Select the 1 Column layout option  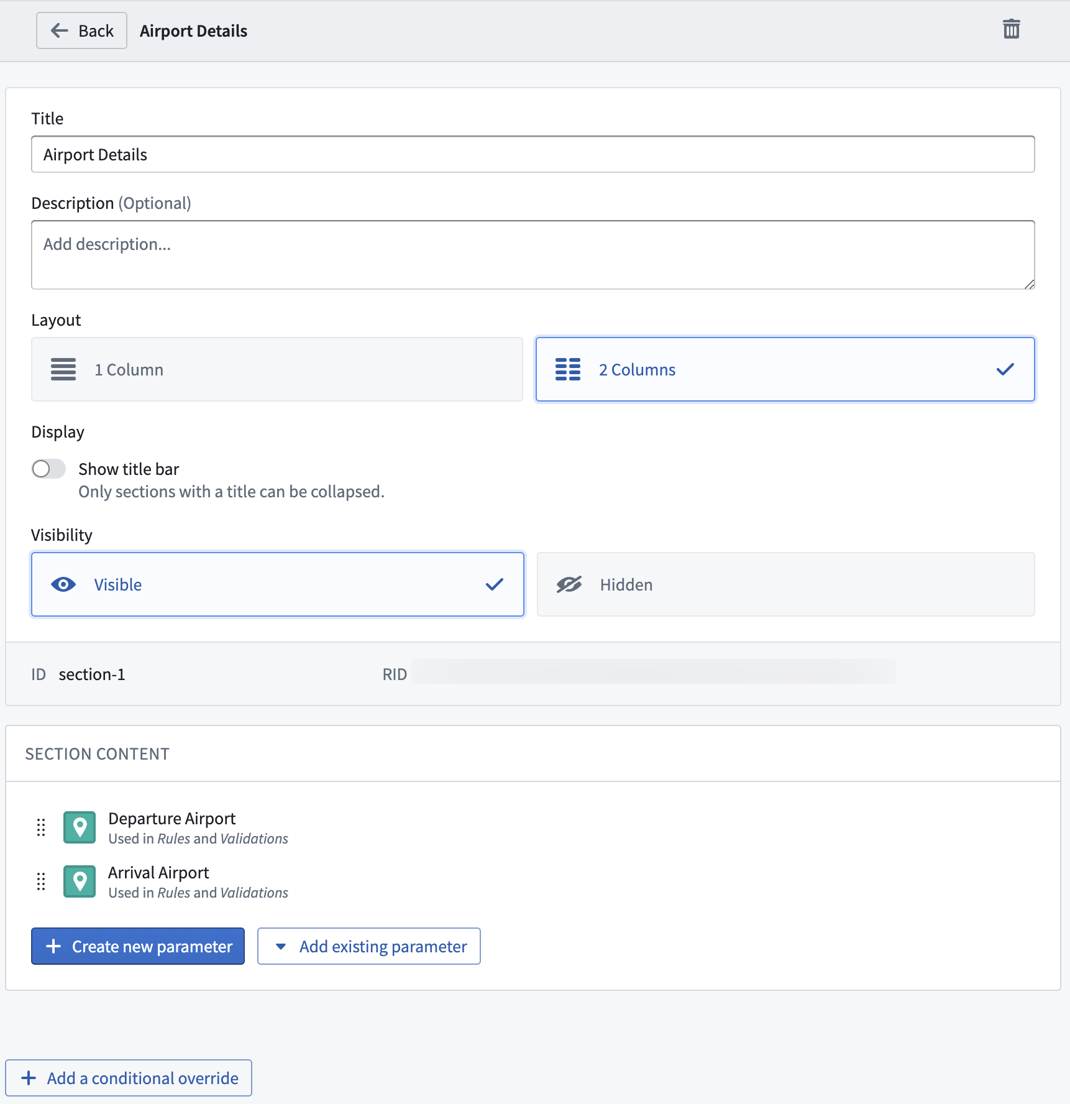pyautogui.click(x=277, y=369)
